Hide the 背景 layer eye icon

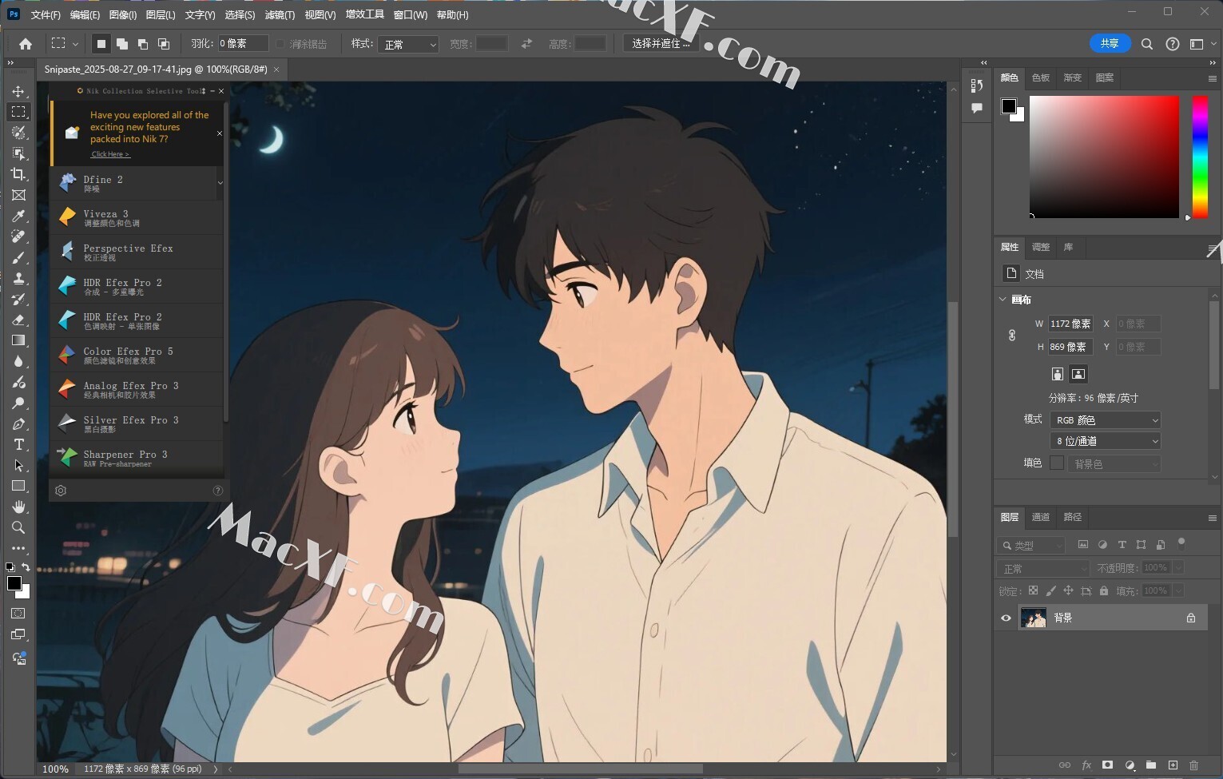[1006, 618]
